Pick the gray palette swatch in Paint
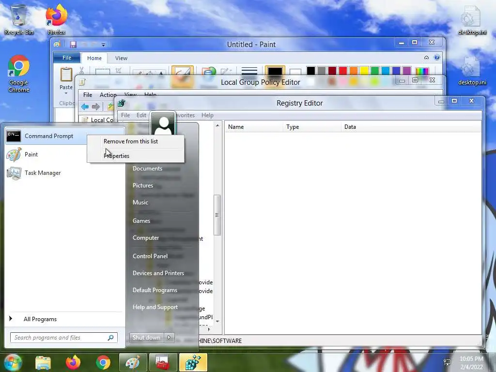This screenshot has width=496, height=372. coord(322,71)
